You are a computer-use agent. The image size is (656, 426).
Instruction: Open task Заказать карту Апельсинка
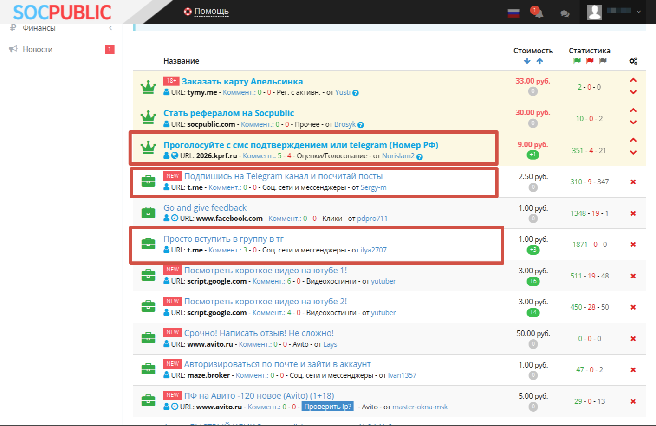coord(242,81)
